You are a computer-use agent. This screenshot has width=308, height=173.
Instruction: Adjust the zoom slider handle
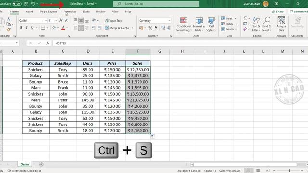click(x=289, y=171)
